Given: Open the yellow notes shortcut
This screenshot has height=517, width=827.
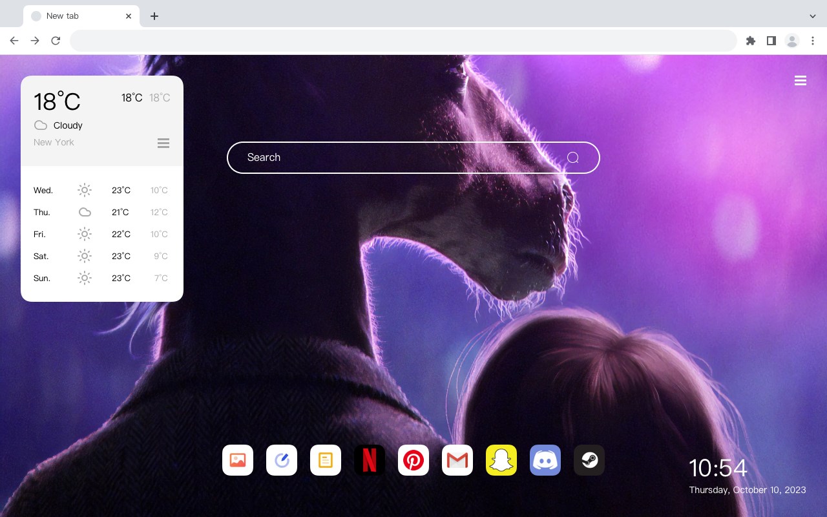Looking at the screenshot, I should click(326, 460).
